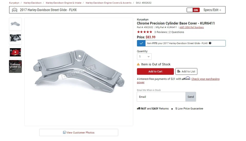Screen dimensions: 246x141
Task: Click the five-star rating icons
Action: click(x=145, y=32)
